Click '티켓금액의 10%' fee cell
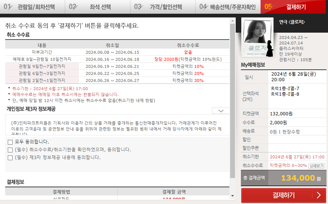 click(188, 66)
